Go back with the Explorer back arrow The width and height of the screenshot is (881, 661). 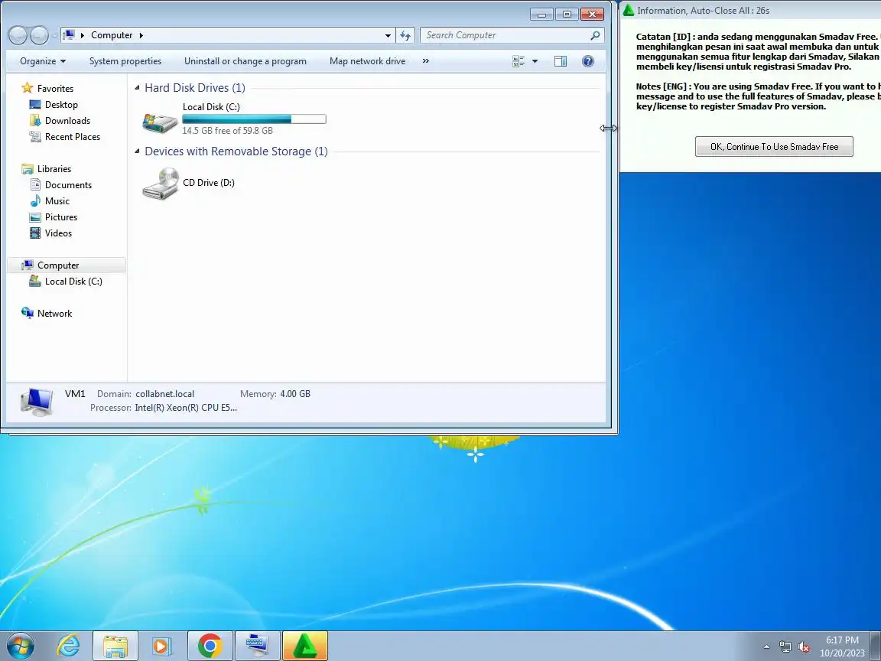click(18, 35)
